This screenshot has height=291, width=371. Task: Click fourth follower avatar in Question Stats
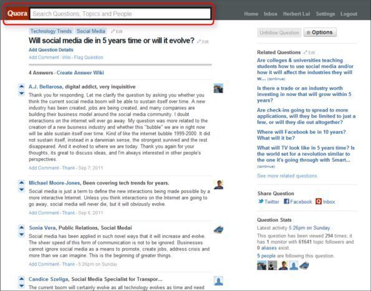(x=294, y=265)
